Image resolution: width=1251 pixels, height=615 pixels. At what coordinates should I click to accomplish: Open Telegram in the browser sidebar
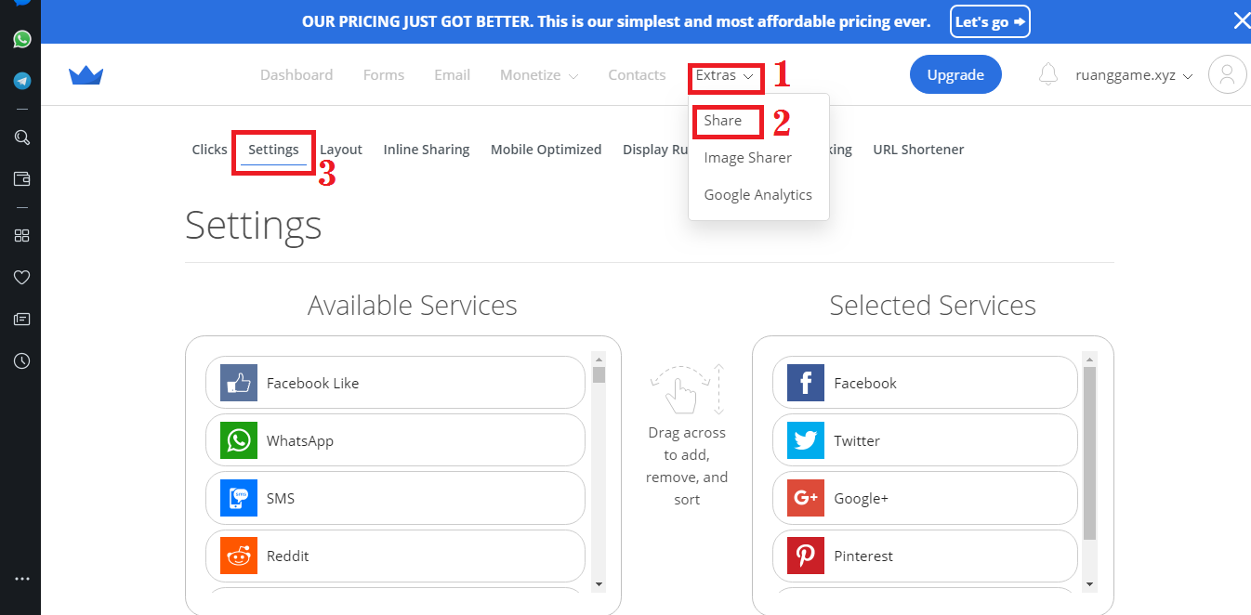tap(21, 81)
